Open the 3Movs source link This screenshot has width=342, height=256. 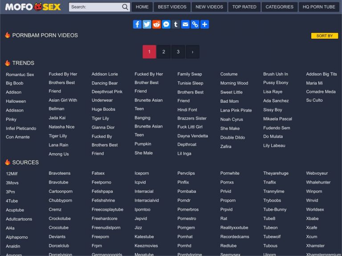point(12,183)
